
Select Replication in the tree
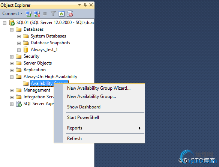point(34,70)
